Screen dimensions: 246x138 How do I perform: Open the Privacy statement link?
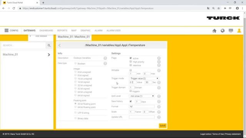click(233, 134)
